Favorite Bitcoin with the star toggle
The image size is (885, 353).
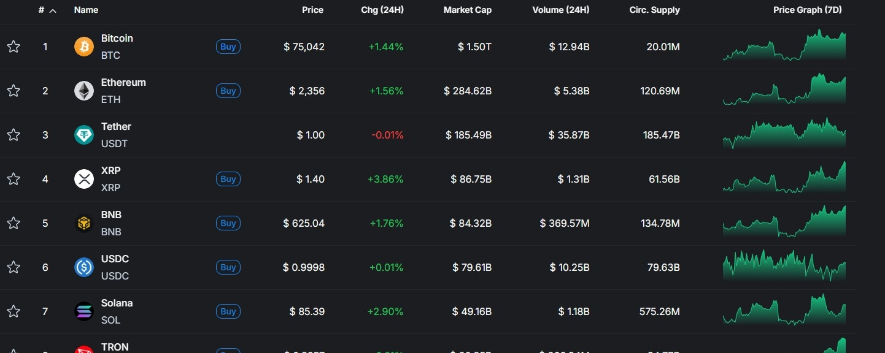(x=14, y=47)
